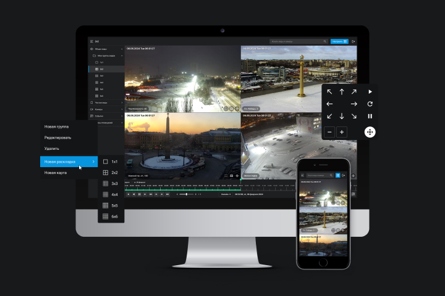The width and height of the screenshot is (445, 296).
Task: Pan the PTZ camera up-left
Action: coord(329,92)
